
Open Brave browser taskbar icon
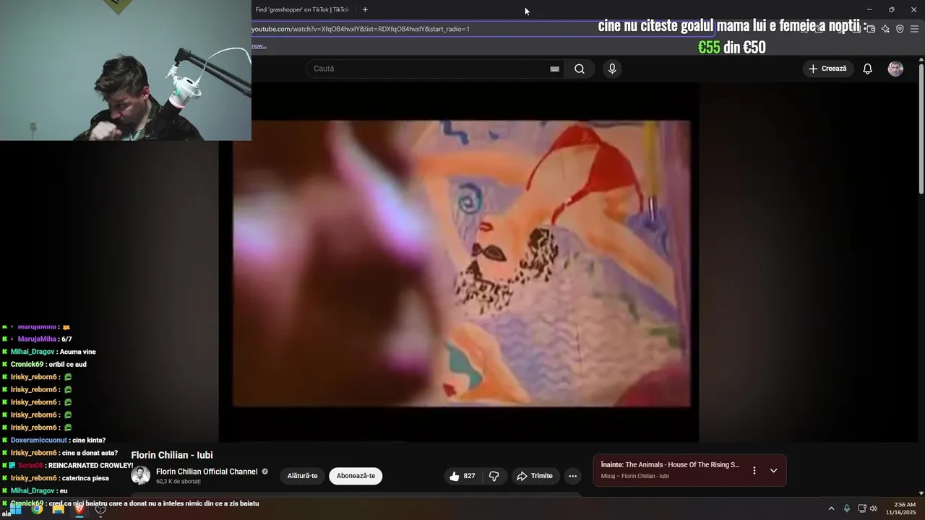pyautogui.click(x=79, y=508)
